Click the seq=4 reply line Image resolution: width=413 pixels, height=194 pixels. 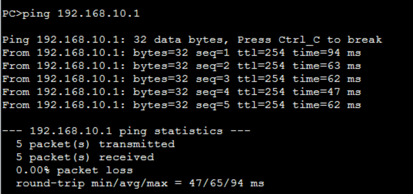(181, 92)
